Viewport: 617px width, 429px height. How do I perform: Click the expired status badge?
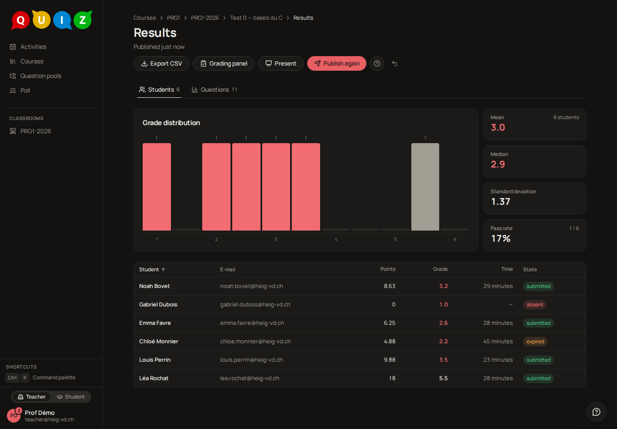(535, 342)
